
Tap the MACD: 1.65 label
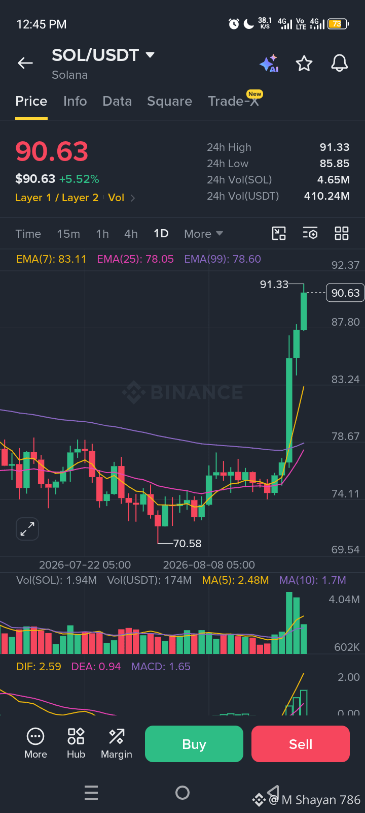[x=161, y=667]
